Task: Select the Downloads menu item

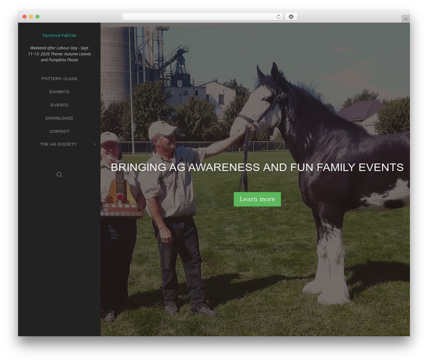Action: pyautogui.click(x=59, y=118)
